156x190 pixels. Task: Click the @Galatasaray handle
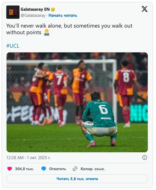[x=33, y=15]
